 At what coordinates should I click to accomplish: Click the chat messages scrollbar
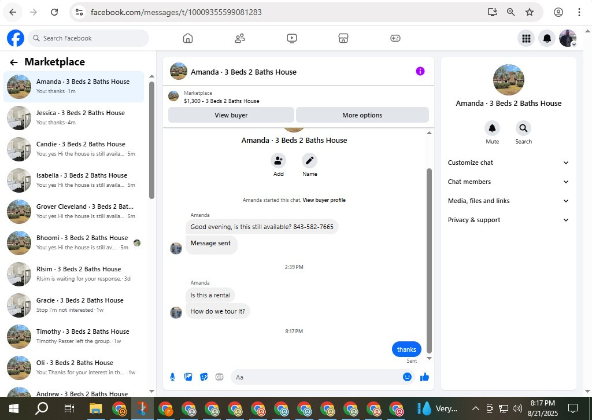[429, 260]
